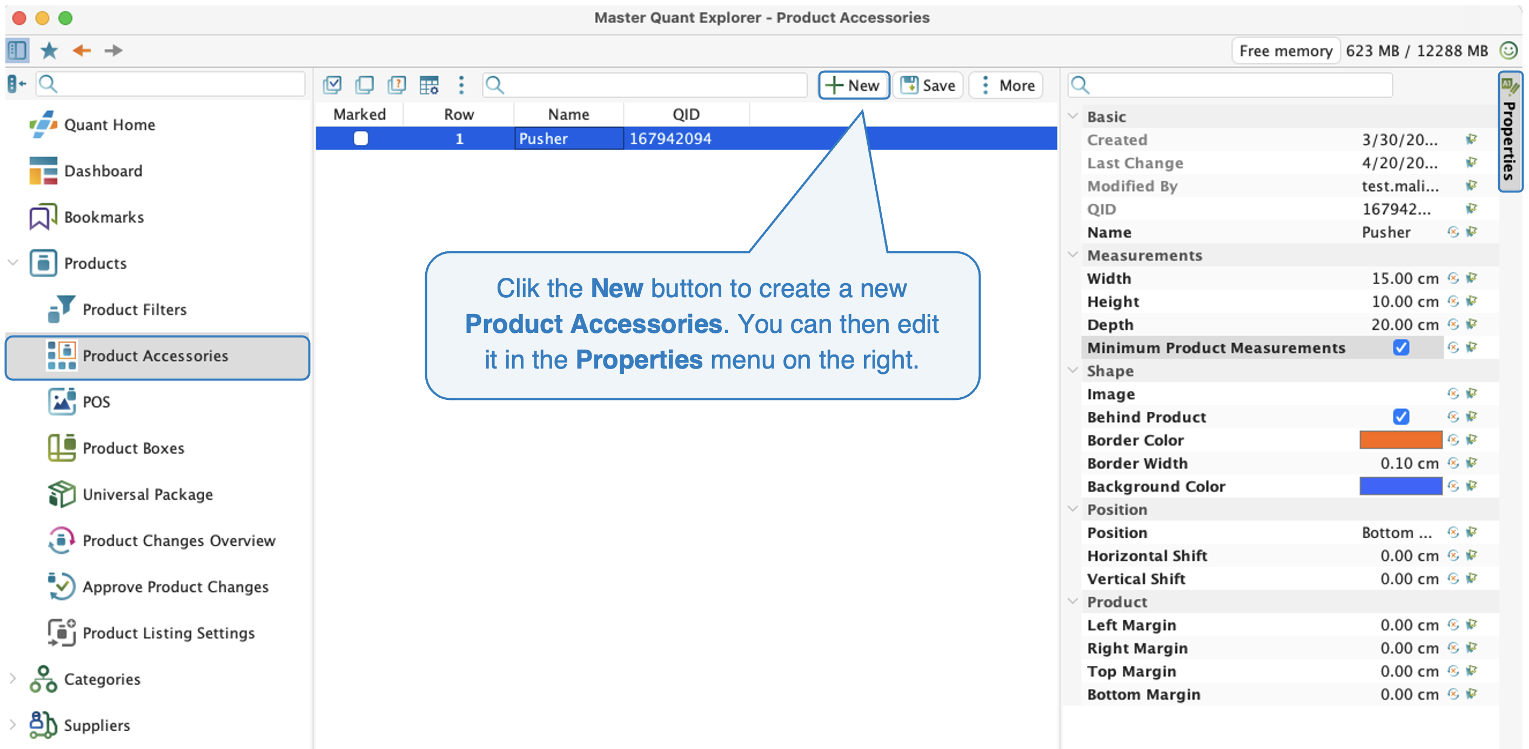Open the table toolbar three-dot menu

[x=461, y=85]
